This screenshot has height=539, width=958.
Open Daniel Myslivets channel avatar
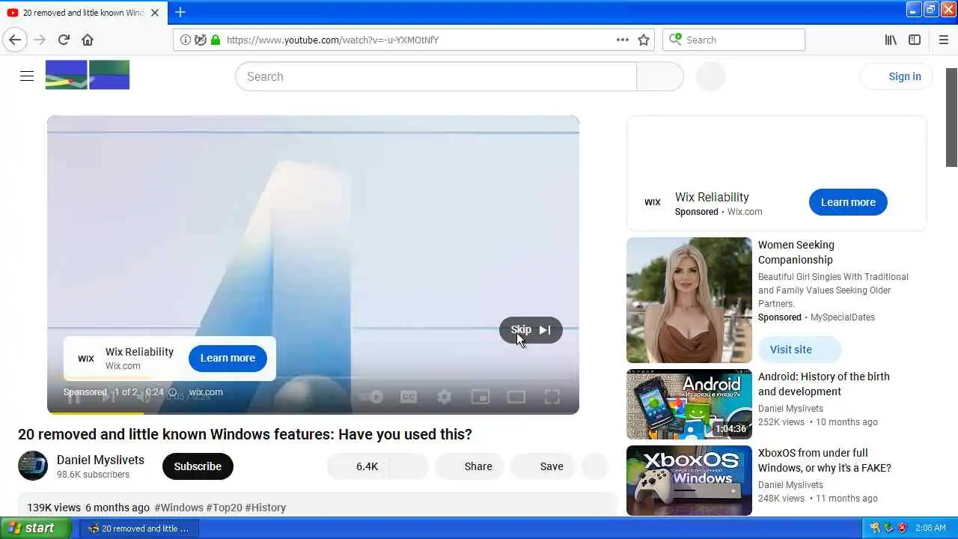[x=33, y=466]
